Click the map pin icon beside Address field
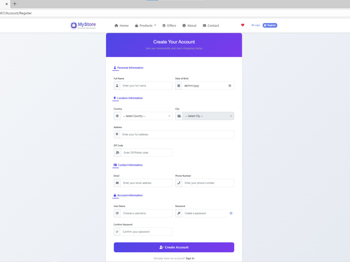Viewport: 350px width, 262px height. point(117,134)
